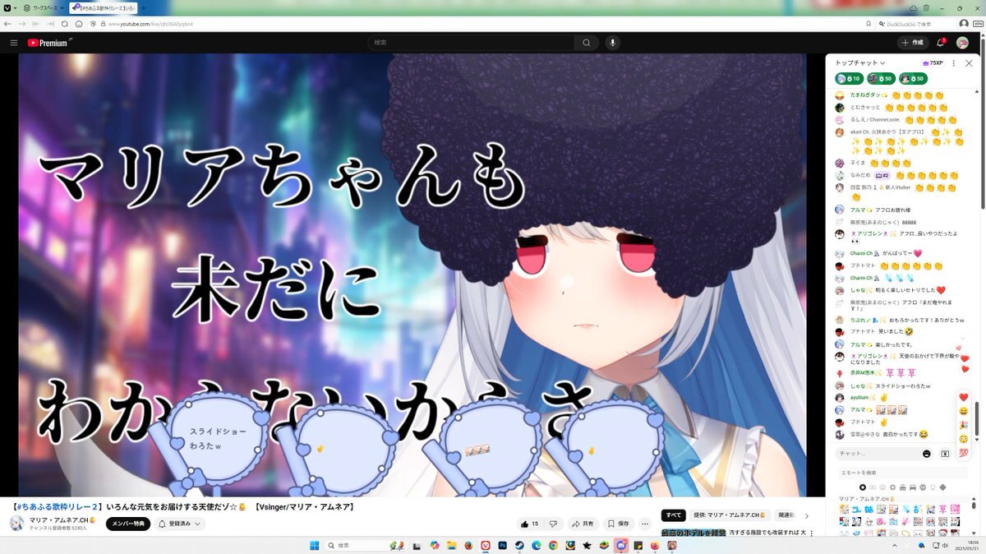Click the first leaderboard chip with 10

point(849,79)
